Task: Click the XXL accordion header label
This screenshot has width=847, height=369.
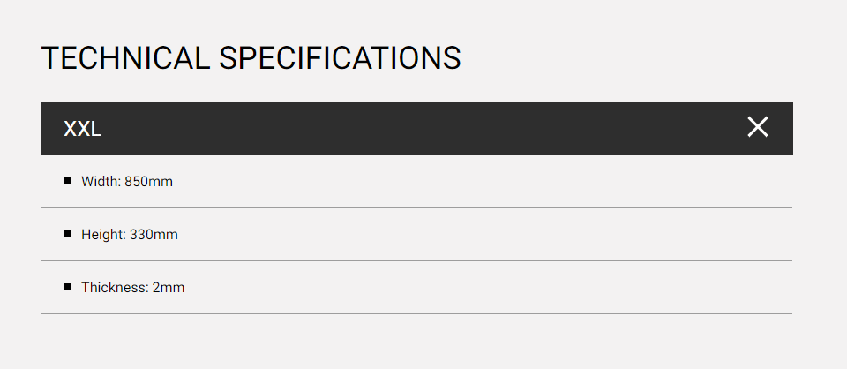Action: point(83,129)
